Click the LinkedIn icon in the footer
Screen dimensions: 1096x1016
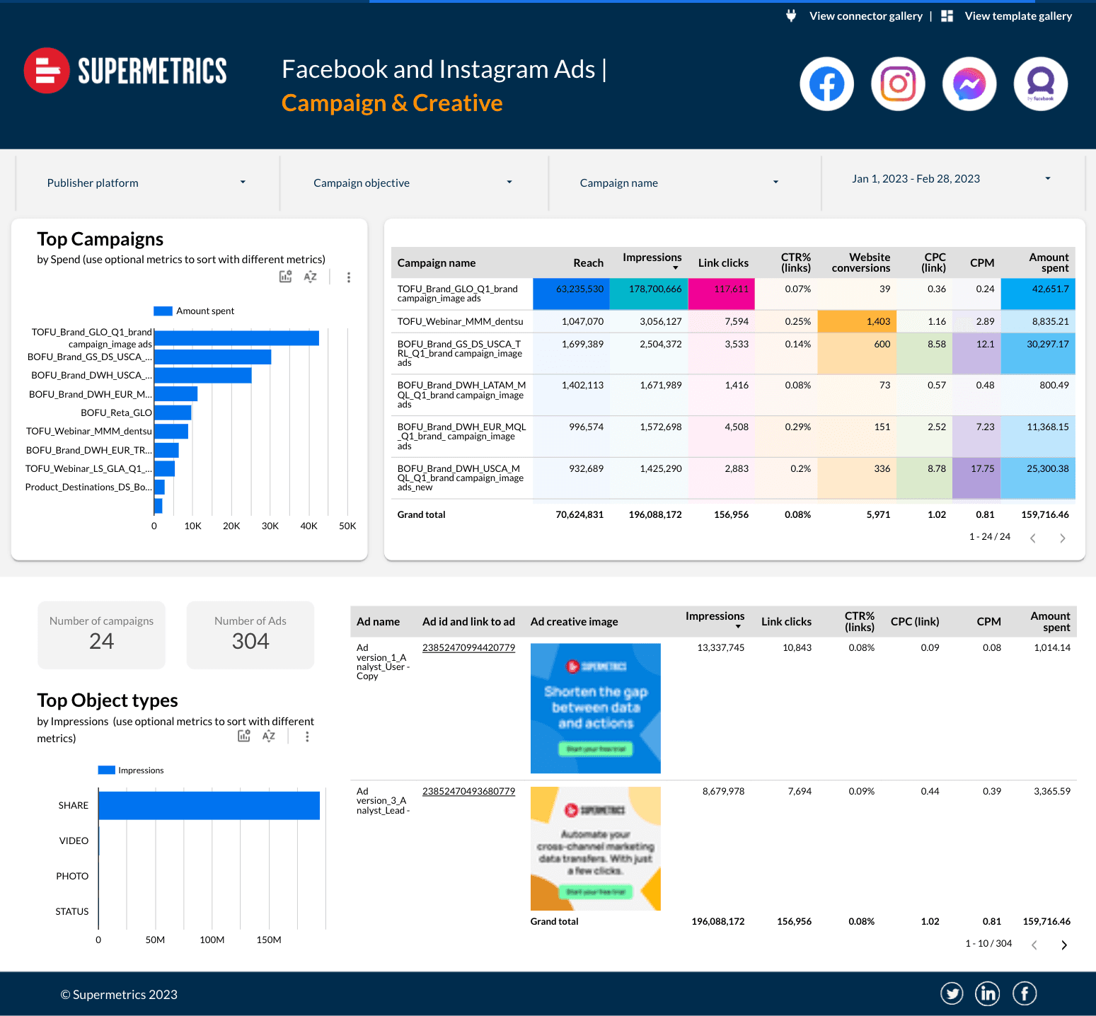(987, 993)
